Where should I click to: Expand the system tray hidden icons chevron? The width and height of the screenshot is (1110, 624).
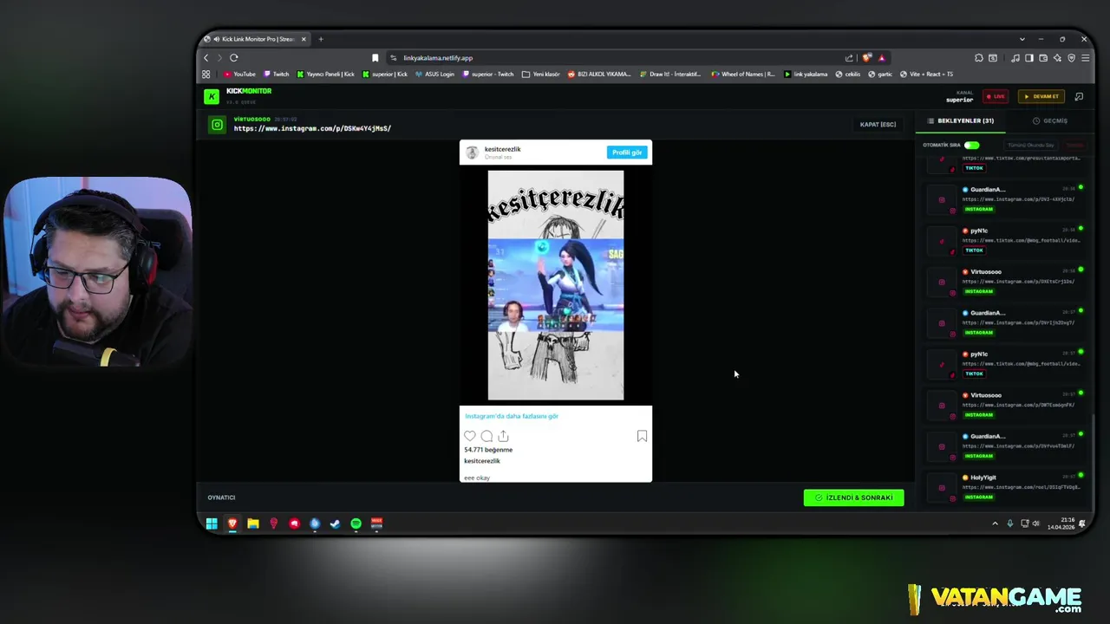pyautogui.click(x=995, y=523)
